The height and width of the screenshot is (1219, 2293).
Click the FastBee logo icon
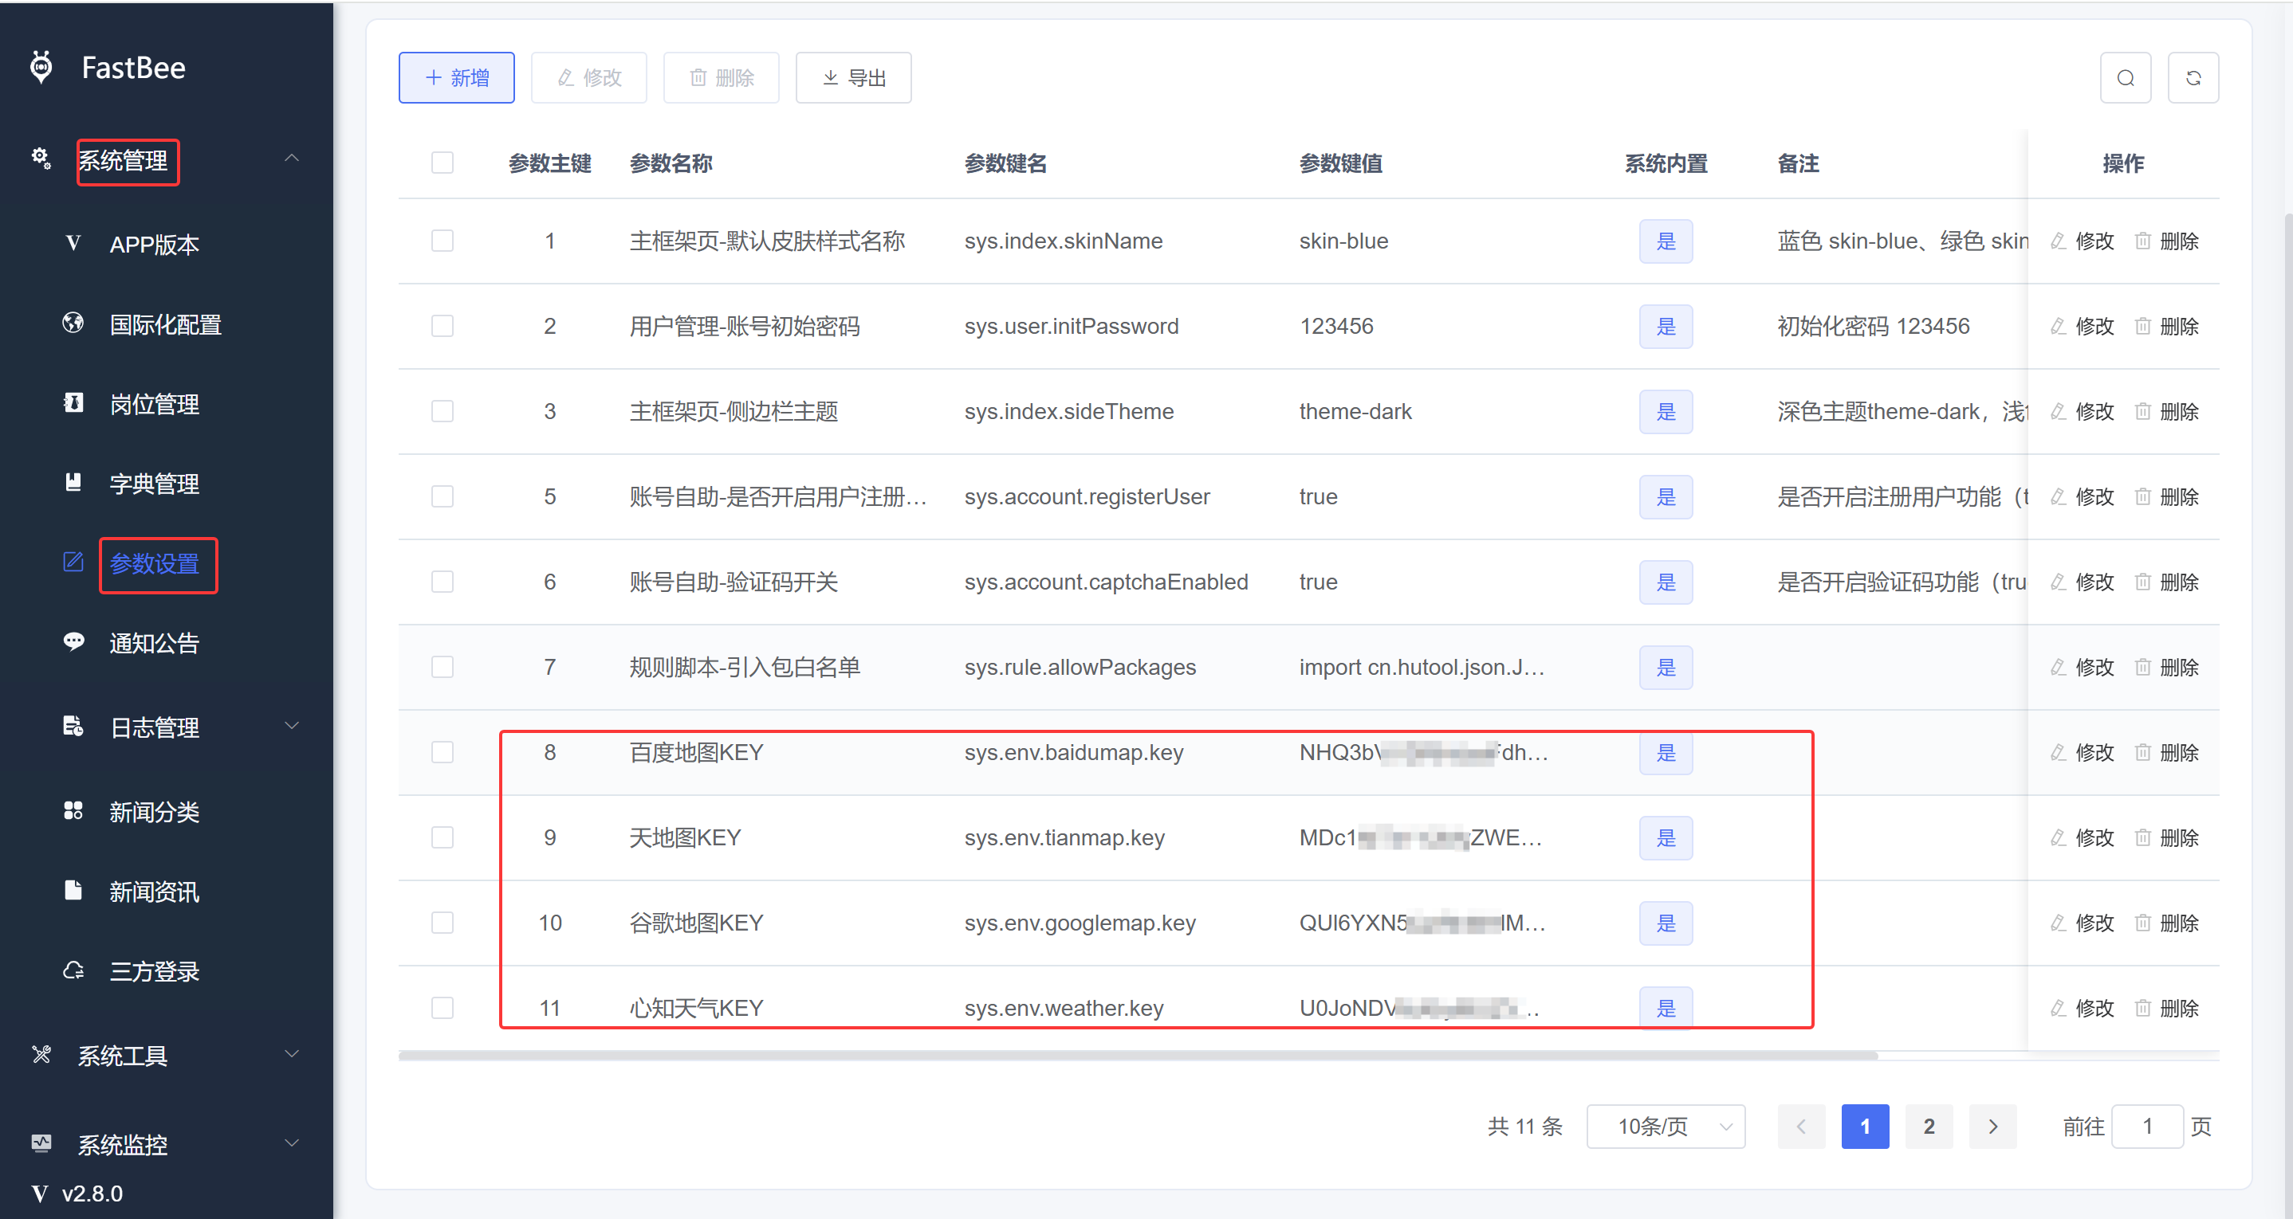pyautogui.click(x=41, y=67)
